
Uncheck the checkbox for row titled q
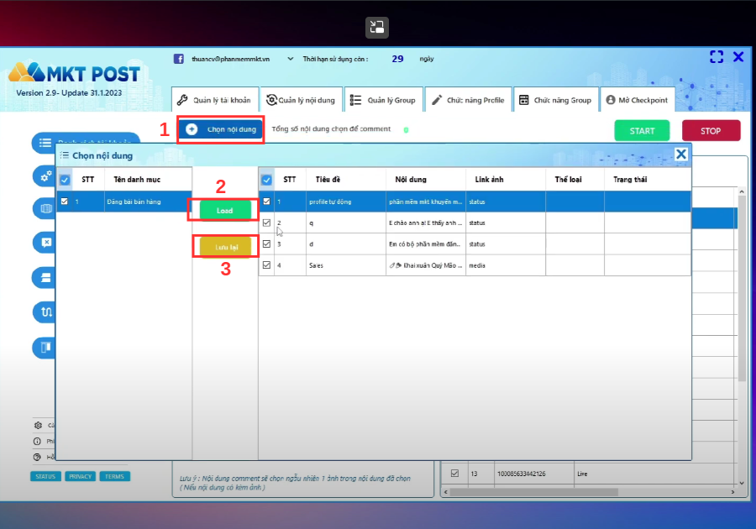coord(266,223)
